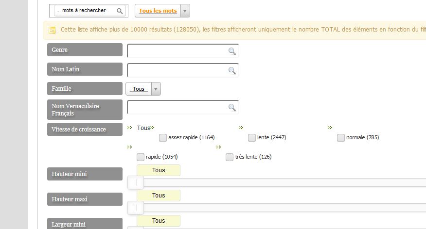This screenshot has width=426, height=229.
Task: Click the Hauteur mini slider handle
Action: click(136, 182)
